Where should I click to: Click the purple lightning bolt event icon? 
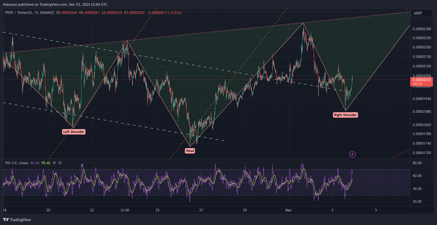(352, 154)
